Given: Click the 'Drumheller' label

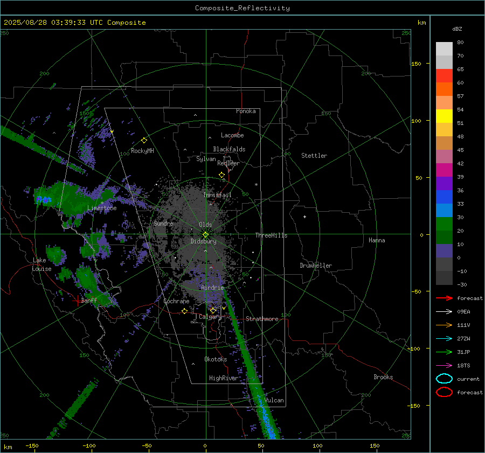Looking at the screenshot, I should [x=316, y=266].
